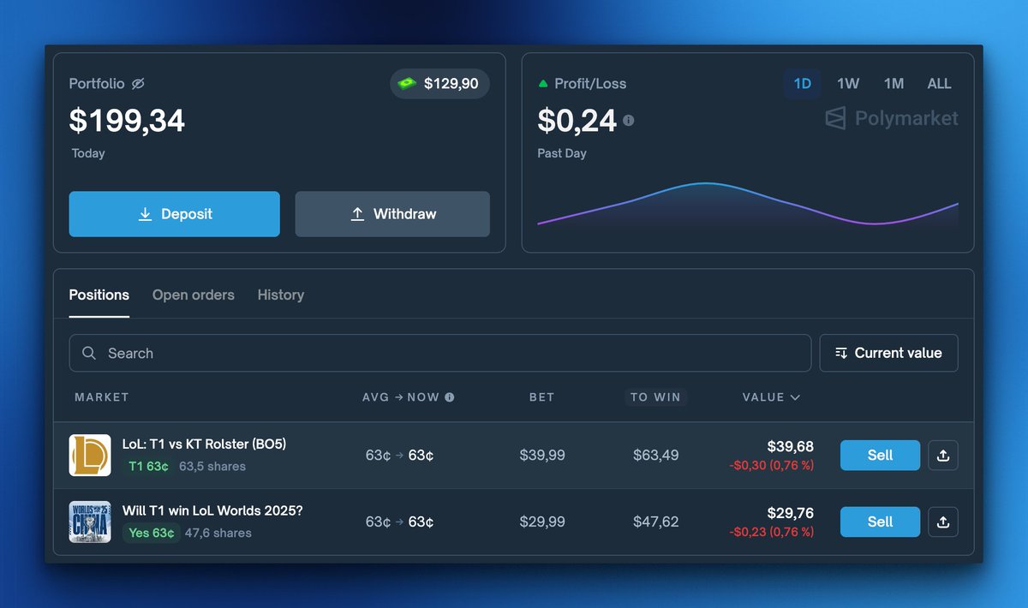
Task: Share the LoL Worlds 2025 position
Action: pos(943,522)
